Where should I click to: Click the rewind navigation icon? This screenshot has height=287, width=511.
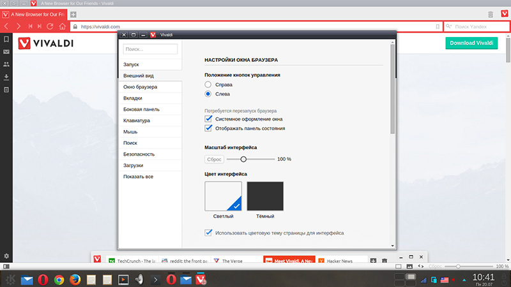coord(30,26)
